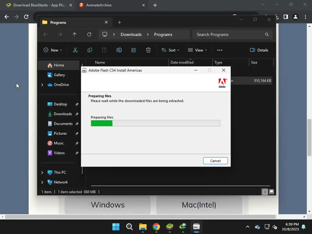Close the AnimateArchive tab

click(144, 5)
